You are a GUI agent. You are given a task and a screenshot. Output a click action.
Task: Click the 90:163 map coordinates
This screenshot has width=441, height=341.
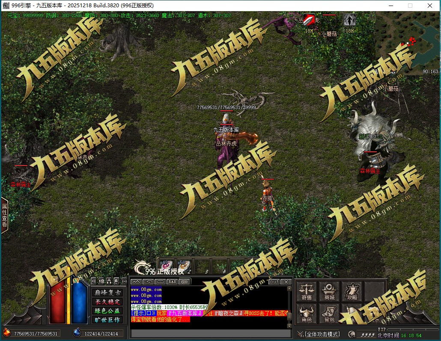tap(430, 71)
